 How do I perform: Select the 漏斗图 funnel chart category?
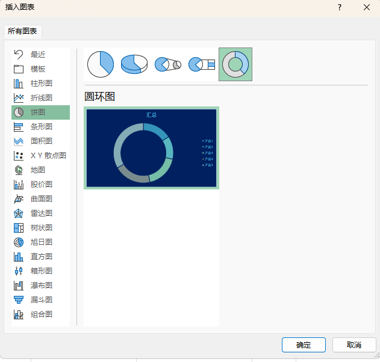tap(40, 300)
